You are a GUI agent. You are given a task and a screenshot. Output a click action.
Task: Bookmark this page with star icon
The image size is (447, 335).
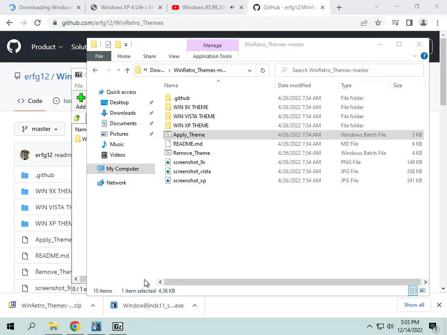378,23
